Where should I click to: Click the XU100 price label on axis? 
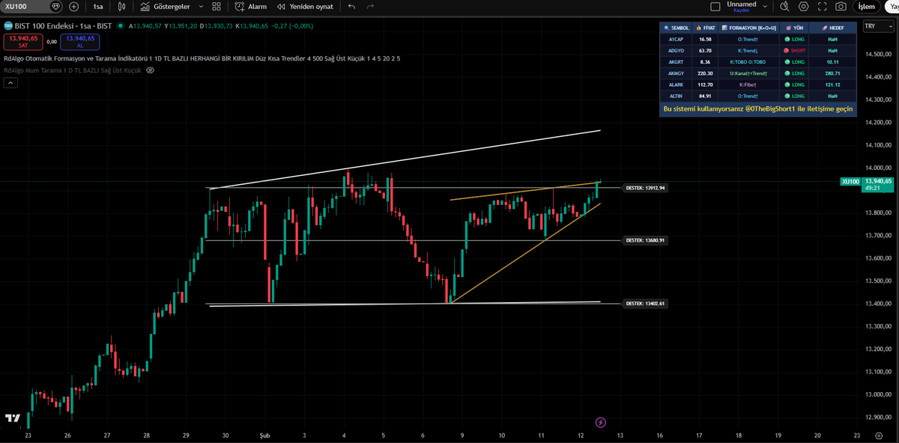coord(850,181)
